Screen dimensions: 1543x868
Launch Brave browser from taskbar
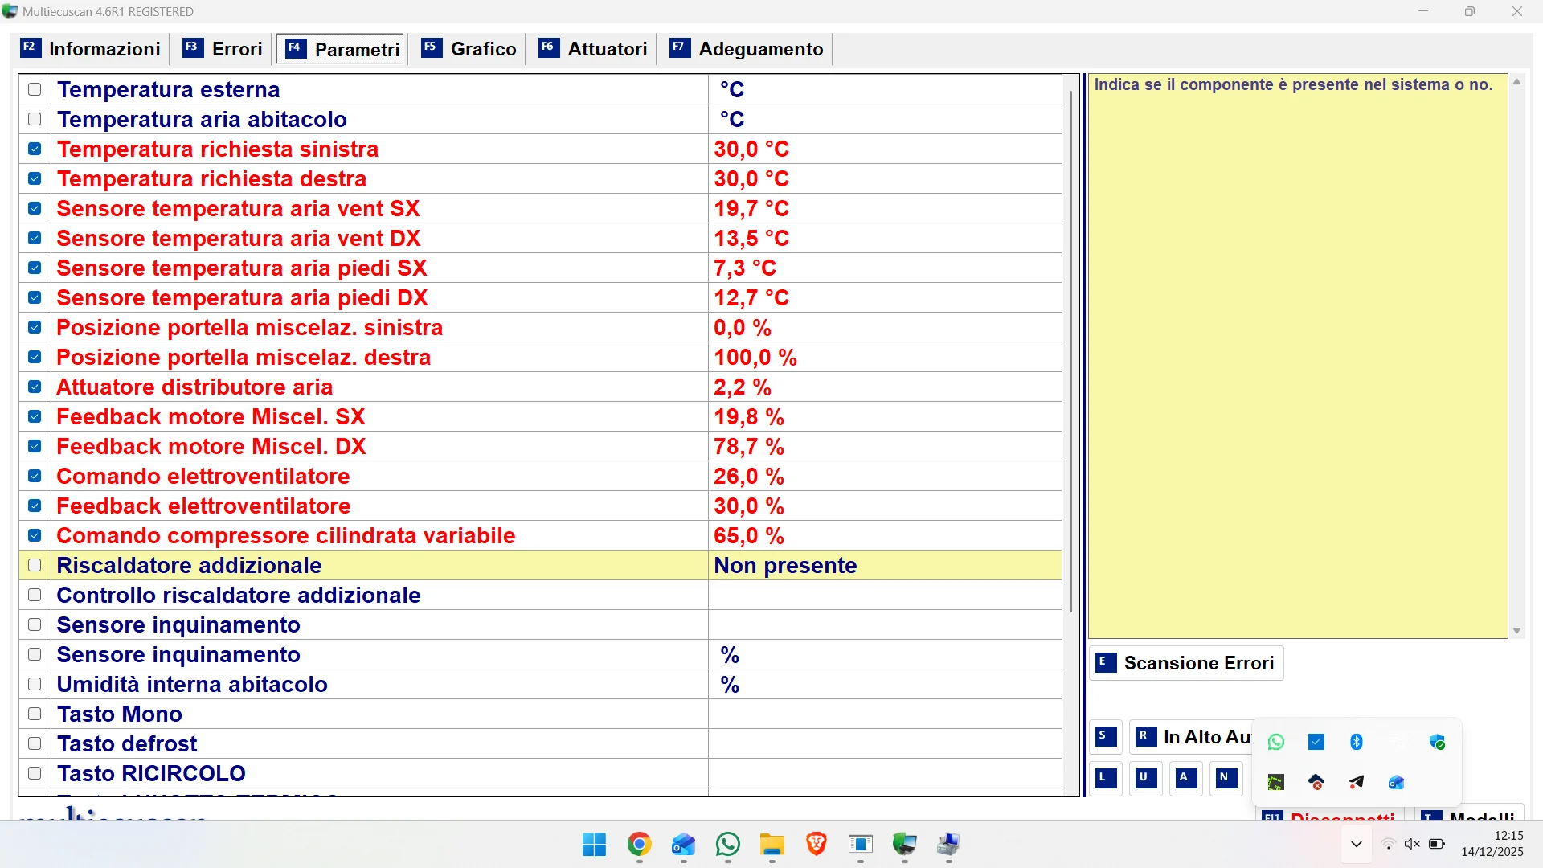coord(816,845)
